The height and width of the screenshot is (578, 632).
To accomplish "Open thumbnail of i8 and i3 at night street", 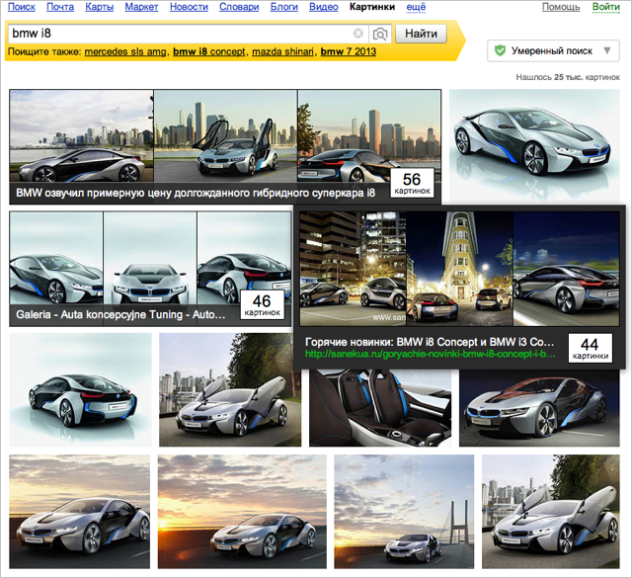I will (354, 269).
